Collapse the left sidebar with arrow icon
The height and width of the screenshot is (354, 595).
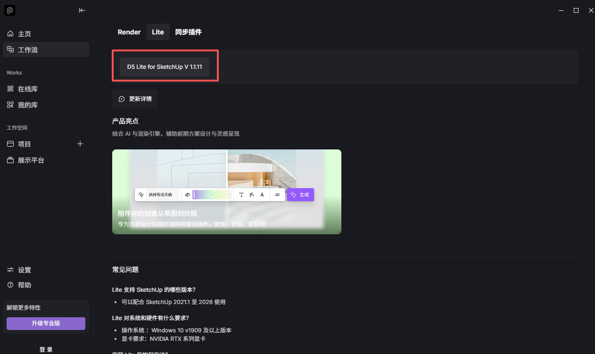coord(82,10)
